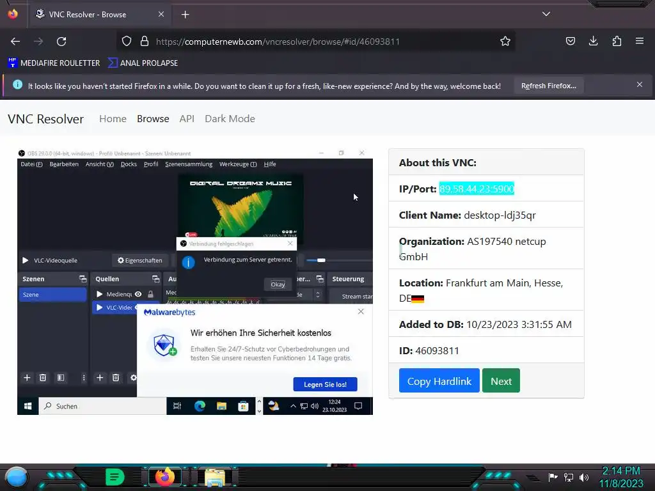The width and height of the screenshot is (655, 491).
Task: Click the network tray icon
Action: click(x=568, y=477)
